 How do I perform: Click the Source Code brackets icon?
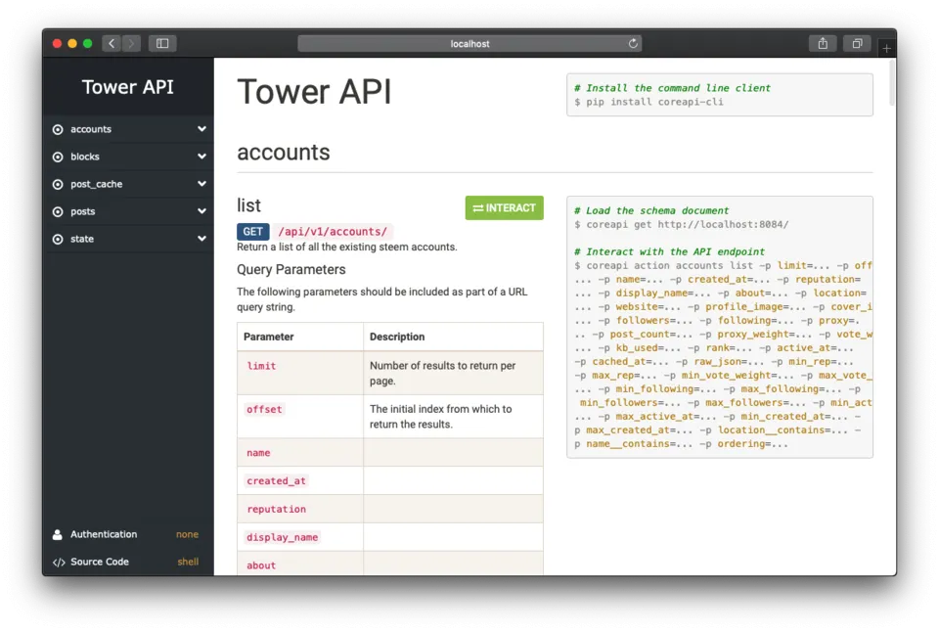tap(58, 562)
